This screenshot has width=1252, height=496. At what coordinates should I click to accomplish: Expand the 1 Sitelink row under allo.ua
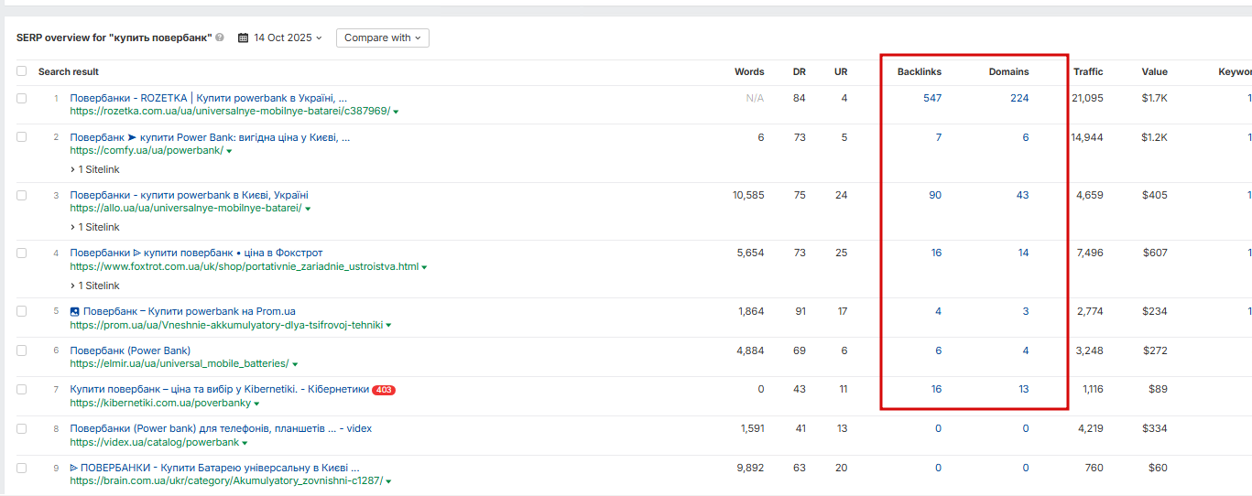[x=94, y=227]
